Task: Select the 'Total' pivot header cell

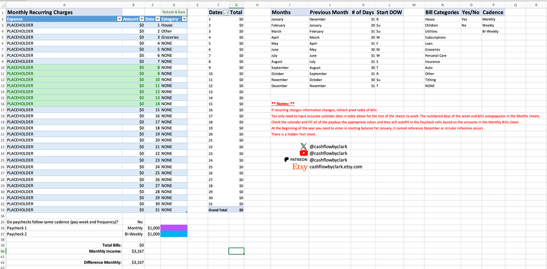Action: pyautogui.click(x=237, y=12)
